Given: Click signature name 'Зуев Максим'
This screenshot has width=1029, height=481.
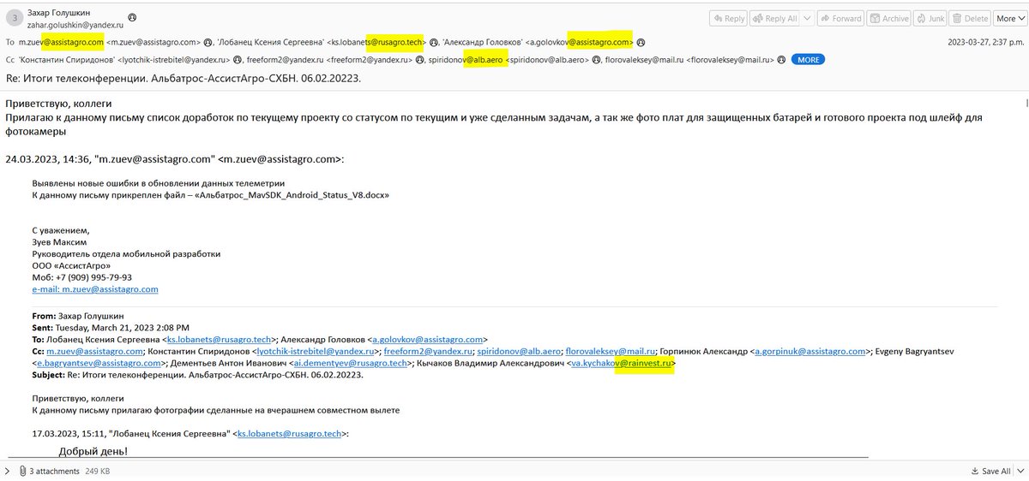Looking at the screenshot, I should pos(59,242).
